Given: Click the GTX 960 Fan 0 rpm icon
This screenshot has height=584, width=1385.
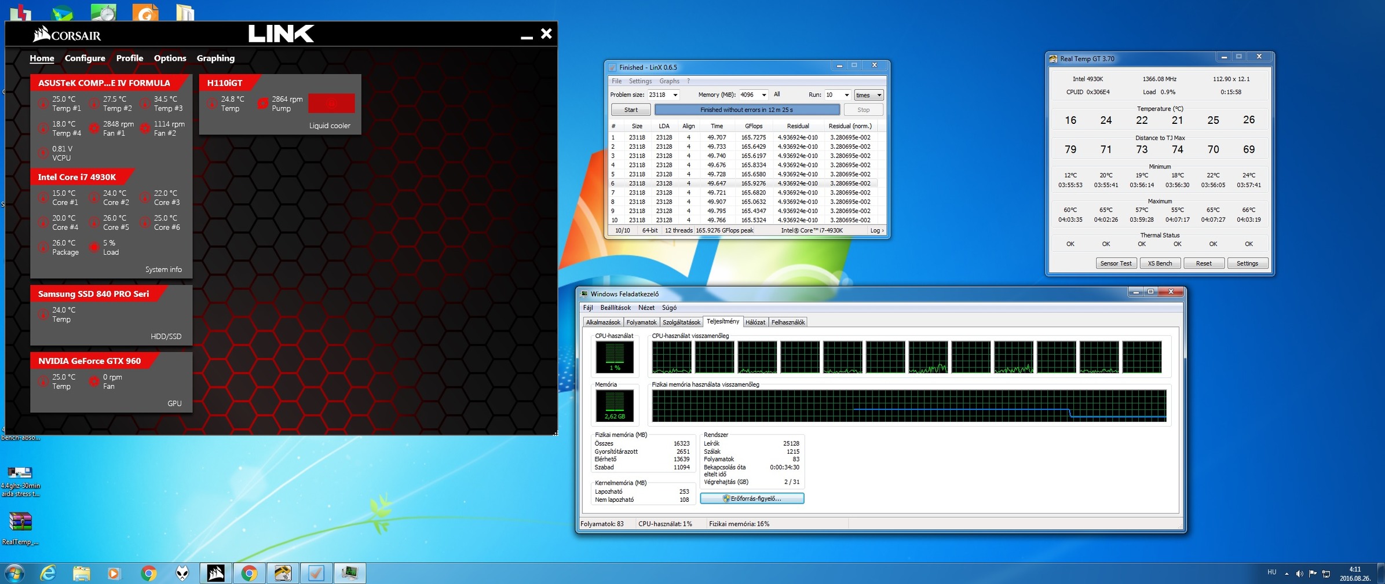Looking at the screenshot, I should click(94, 382).
